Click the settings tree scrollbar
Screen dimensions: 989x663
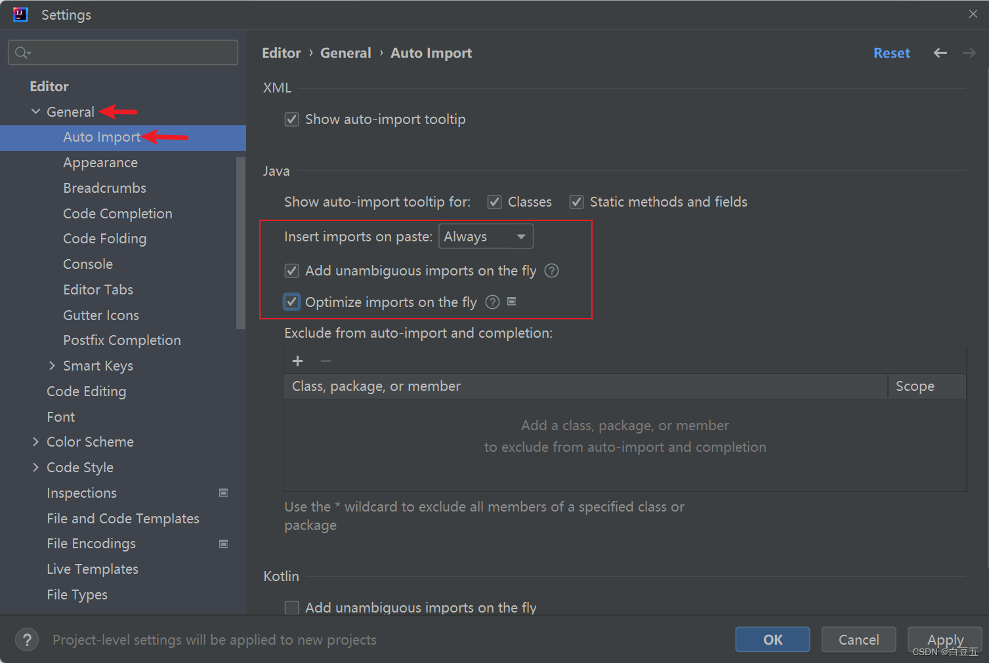coord(240,243)
